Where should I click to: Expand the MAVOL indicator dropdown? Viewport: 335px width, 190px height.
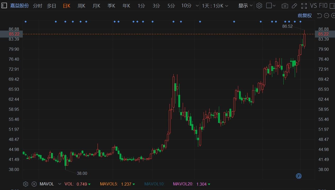[60, 184]
